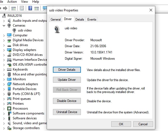Expand the Keyboards node
The image size is (168, 131).
(x=4, y=70)
